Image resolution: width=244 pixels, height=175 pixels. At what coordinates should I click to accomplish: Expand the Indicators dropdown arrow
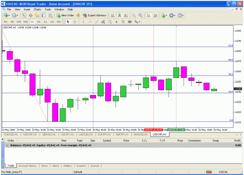click(166, 15)
